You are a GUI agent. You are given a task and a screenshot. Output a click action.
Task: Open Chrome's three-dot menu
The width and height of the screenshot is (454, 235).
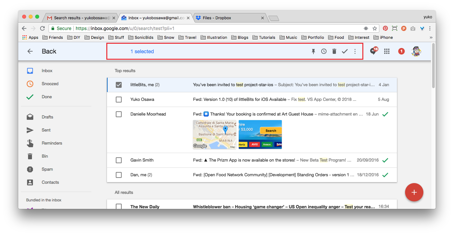tap(430, 28)
